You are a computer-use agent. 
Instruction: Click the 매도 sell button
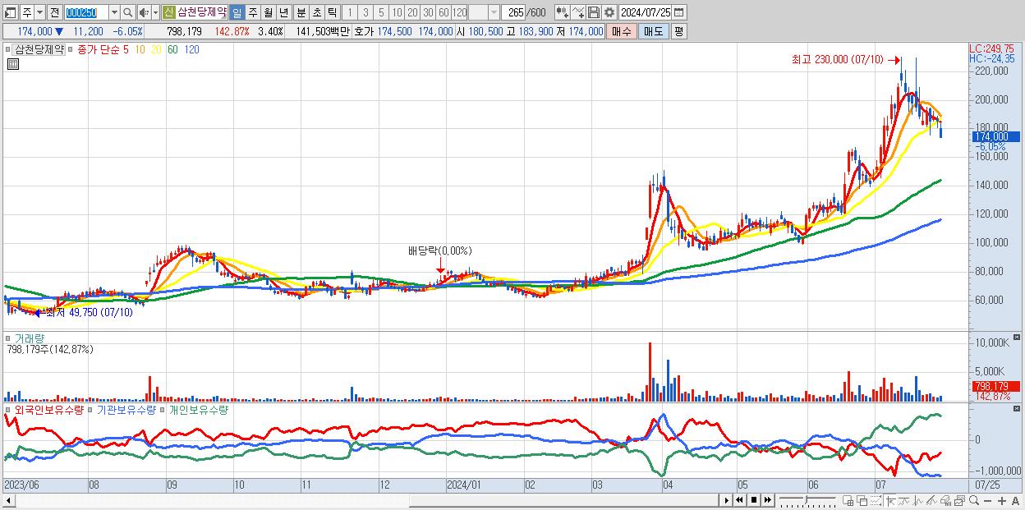[653, 31]
